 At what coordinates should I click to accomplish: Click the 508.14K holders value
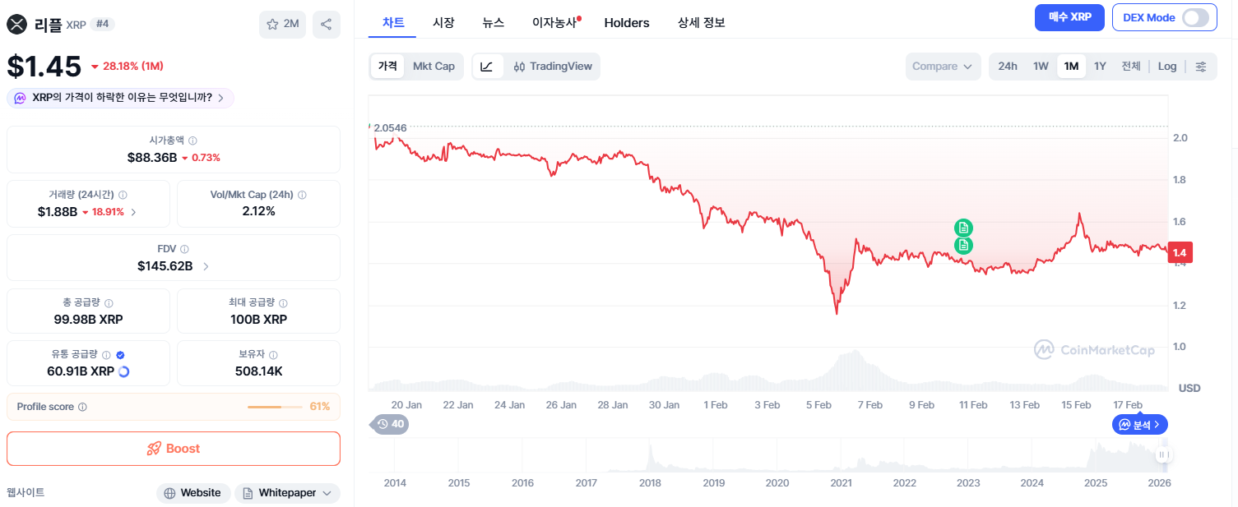click(258, 371)
